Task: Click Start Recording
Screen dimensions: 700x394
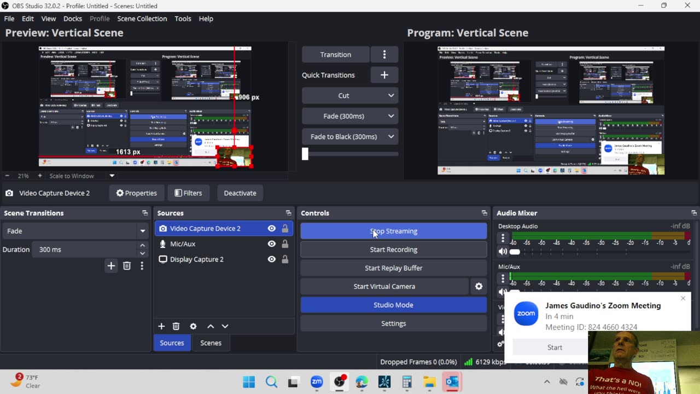Action: [394, 250]
